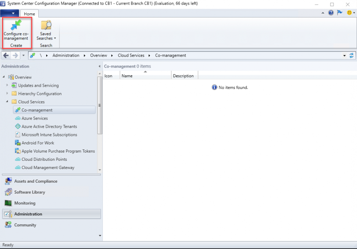
Task: Collapse the Cloud Services folder
Action: (7, 101)
